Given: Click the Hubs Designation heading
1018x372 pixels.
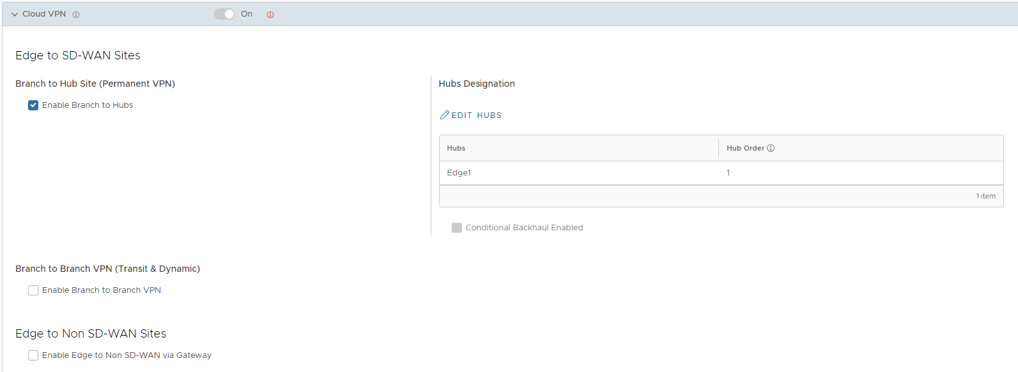Looking at the screenshot, I should coord(477,84).
